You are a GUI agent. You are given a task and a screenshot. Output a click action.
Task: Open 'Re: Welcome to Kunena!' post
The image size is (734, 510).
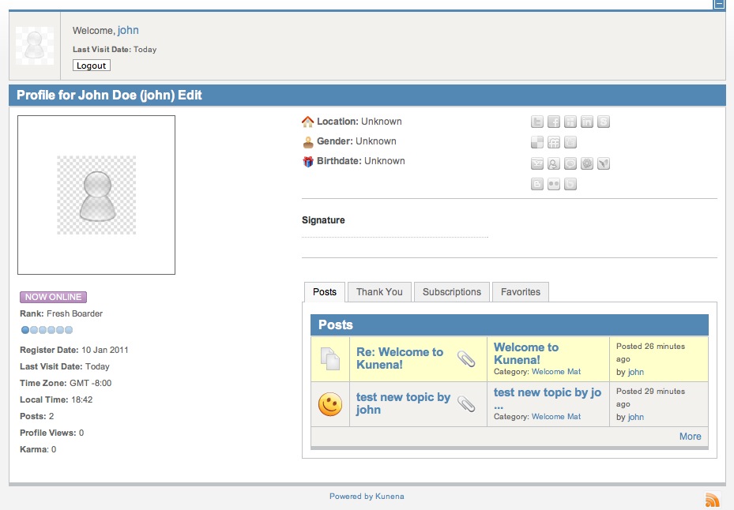pos(400,358)
